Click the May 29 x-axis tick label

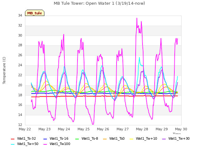[162, 129]
